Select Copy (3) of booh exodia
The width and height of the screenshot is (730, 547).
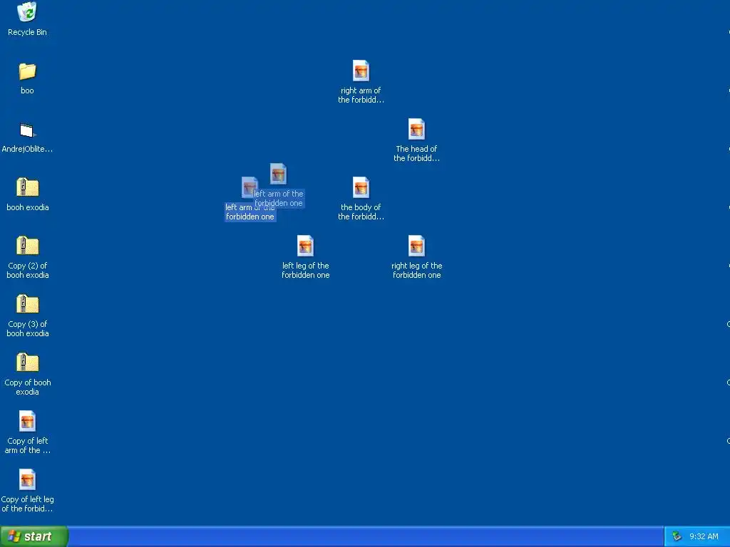[x=28, y=304]
